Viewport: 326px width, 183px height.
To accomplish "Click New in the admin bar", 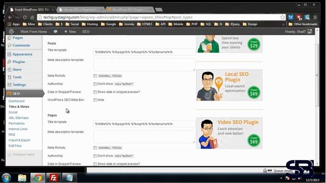I will (70, 32).
